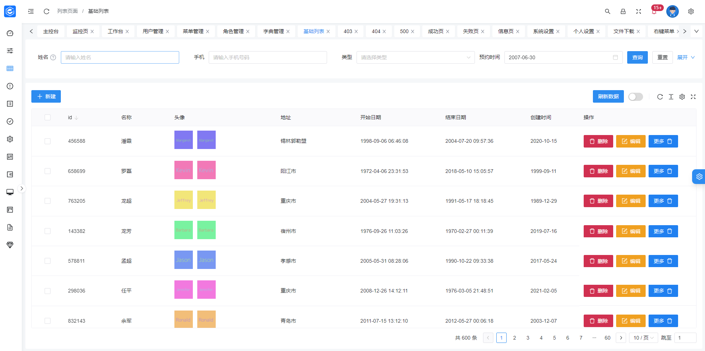Screen dimensions: 705x351
Task: Open the 预约时间 date picker field
Action: [x=563, y=57]
